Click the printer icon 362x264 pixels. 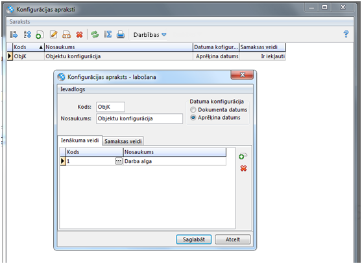pyautogui.click(x=121, y=34)
